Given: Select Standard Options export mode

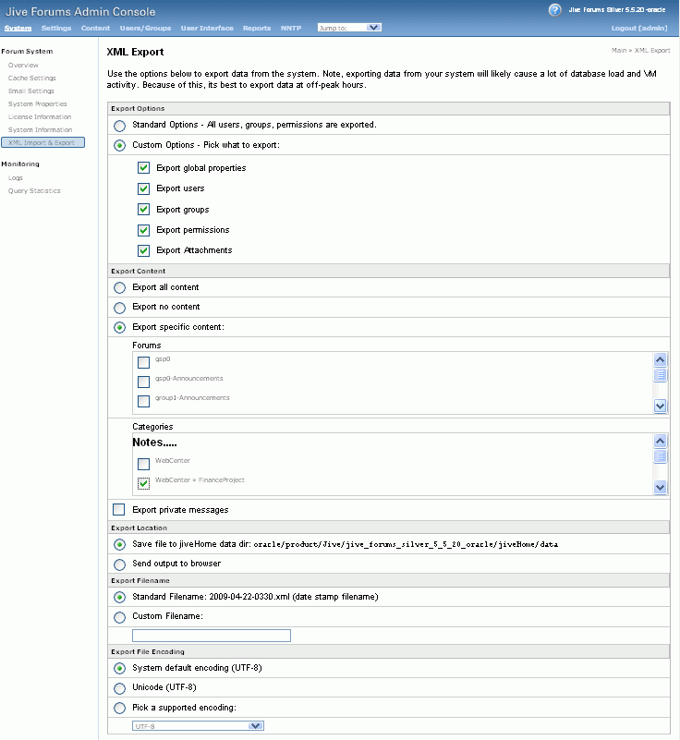Looking at the screenshot, I should point(119,125).
